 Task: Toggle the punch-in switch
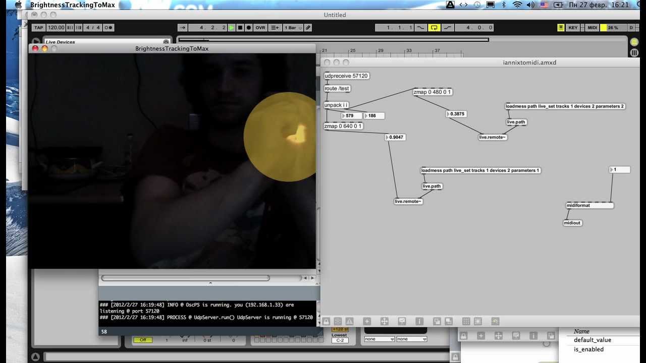point(420,28)
